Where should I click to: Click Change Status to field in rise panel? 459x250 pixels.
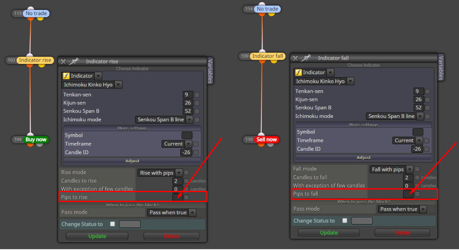point(130,224)
